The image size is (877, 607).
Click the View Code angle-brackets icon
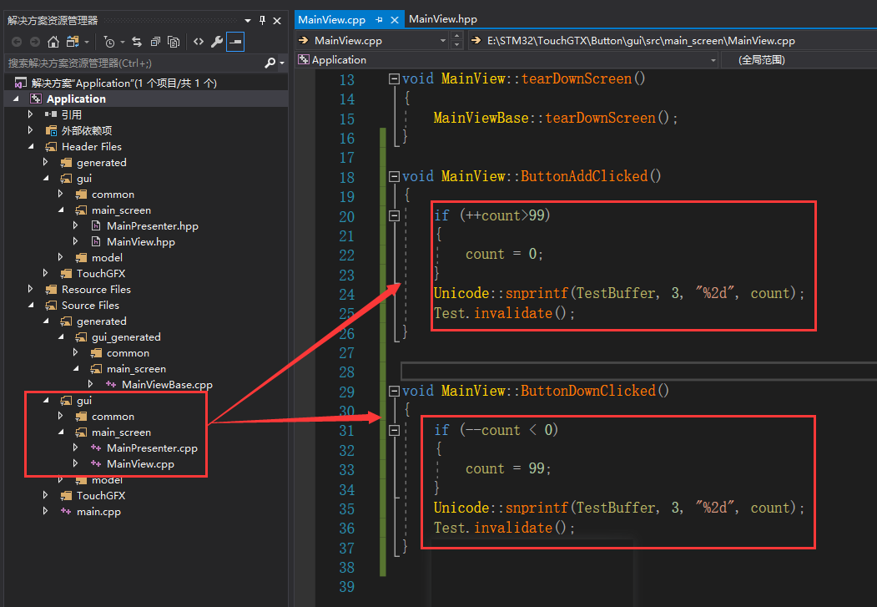tap(199, 42)
